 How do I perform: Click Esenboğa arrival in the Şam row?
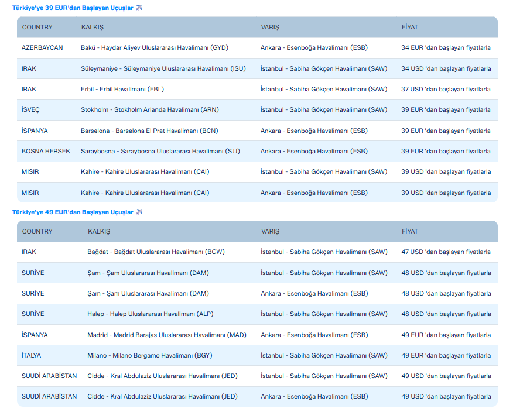[x=314, y=294]
